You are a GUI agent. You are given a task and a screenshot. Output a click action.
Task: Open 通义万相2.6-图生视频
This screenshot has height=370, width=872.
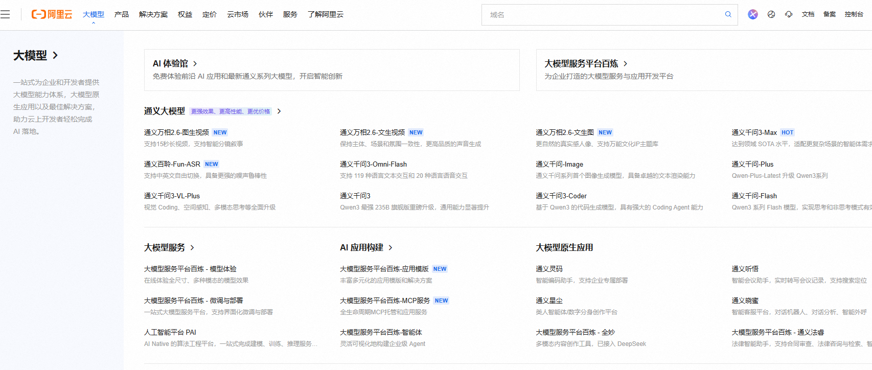coord(176,132)
